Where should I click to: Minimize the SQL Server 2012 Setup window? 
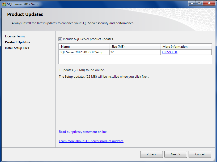click(x=192, y=3)
